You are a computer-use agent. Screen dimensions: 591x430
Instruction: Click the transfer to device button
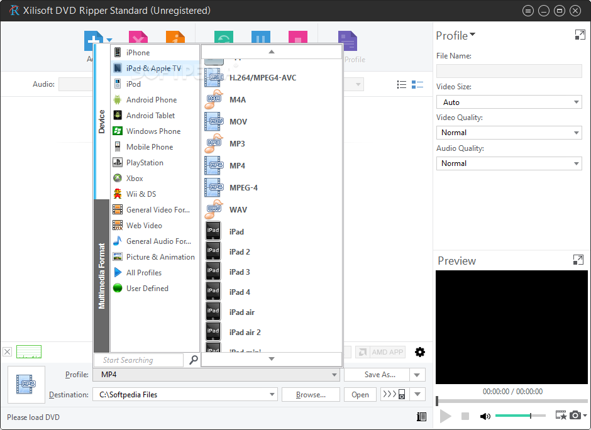(x=394, y=395)
